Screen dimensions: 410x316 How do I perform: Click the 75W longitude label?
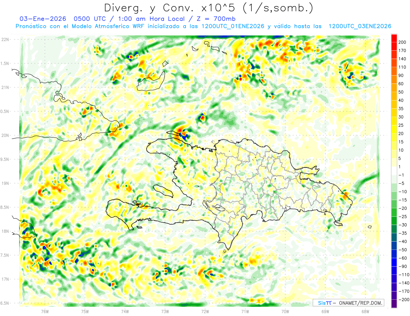click(x=85, y=311)
